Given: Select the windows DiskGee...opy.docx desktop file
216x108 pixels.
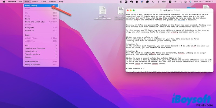Looking at the screenshot, I should click(102, 13).
